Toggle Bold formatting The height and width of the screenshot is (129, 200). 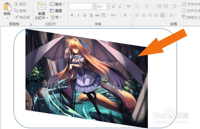[72, 15]
